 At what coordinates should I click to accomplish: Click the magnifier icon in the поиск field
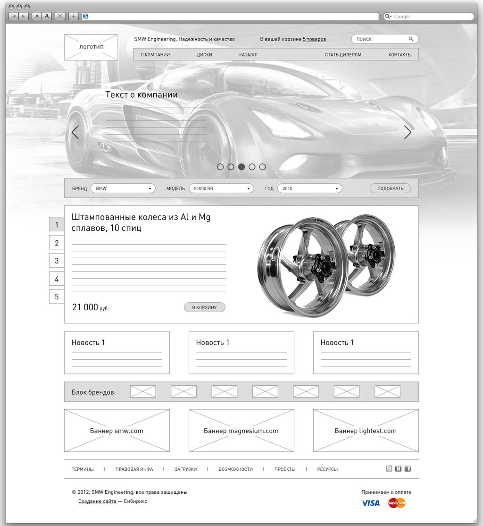tap(411, 39)
